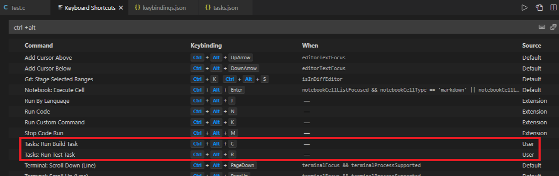Click Extension source of Run By Language
The image size is (559, 176).
click(x=534, y=101)
